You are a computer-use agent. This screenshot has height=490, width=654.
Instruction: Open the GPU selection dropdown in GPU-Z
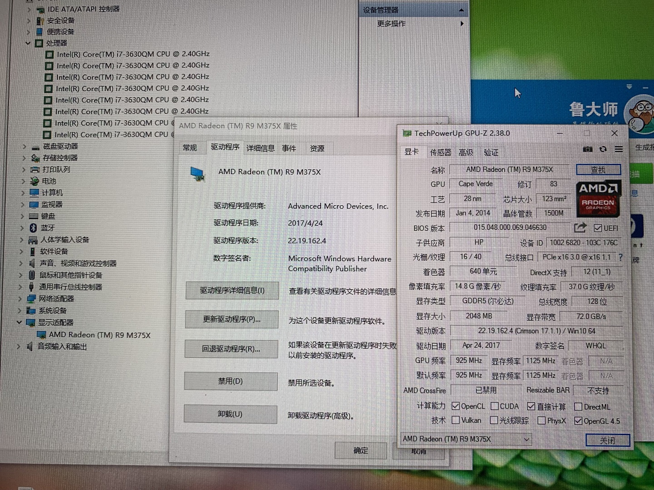pyautogui.click(x=466, y=439)
